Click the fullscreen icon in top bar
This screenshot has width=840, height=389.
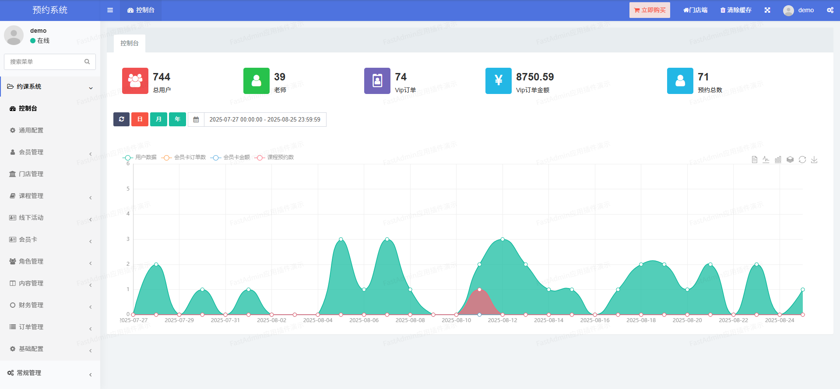click(x=767, y=10)
